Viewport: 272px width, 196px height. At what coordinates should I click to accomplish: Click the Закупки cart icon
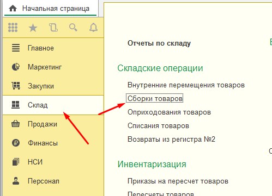click(16, 86)
